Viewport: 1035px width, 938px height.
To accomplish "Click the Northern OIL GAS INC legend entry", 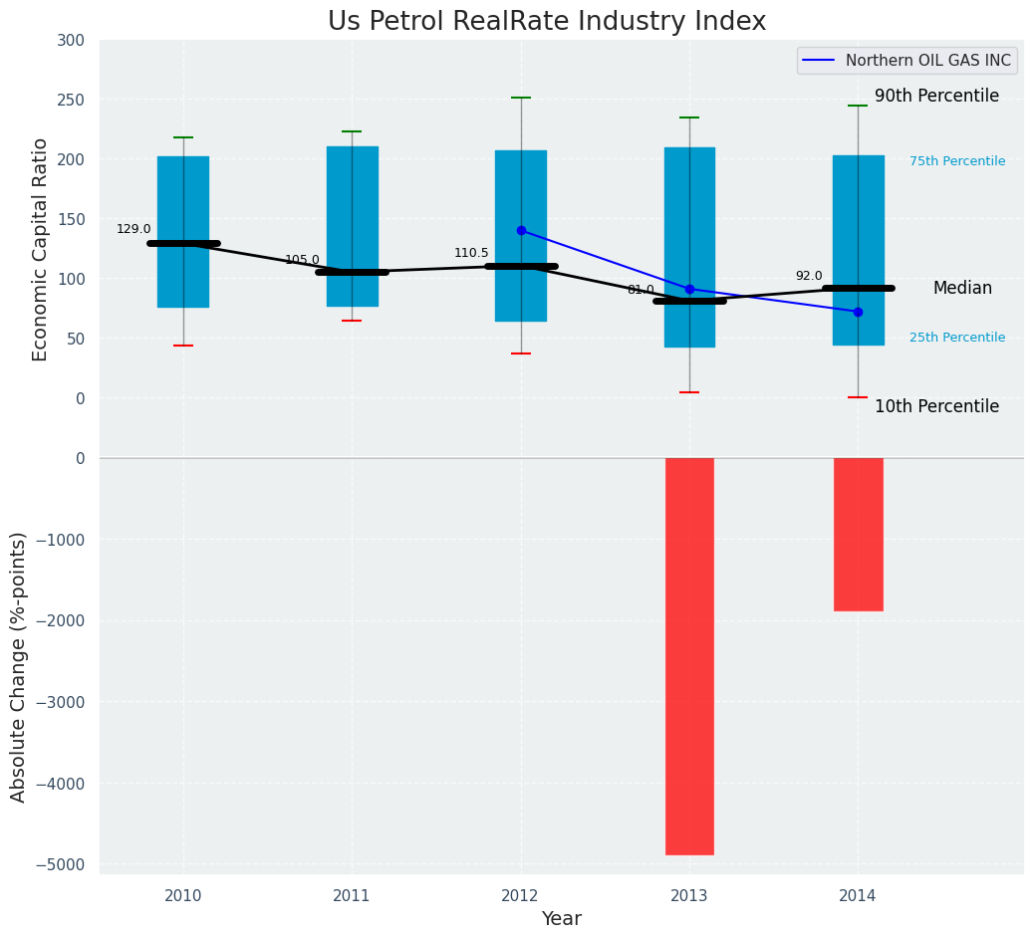I will pos(906,61).
